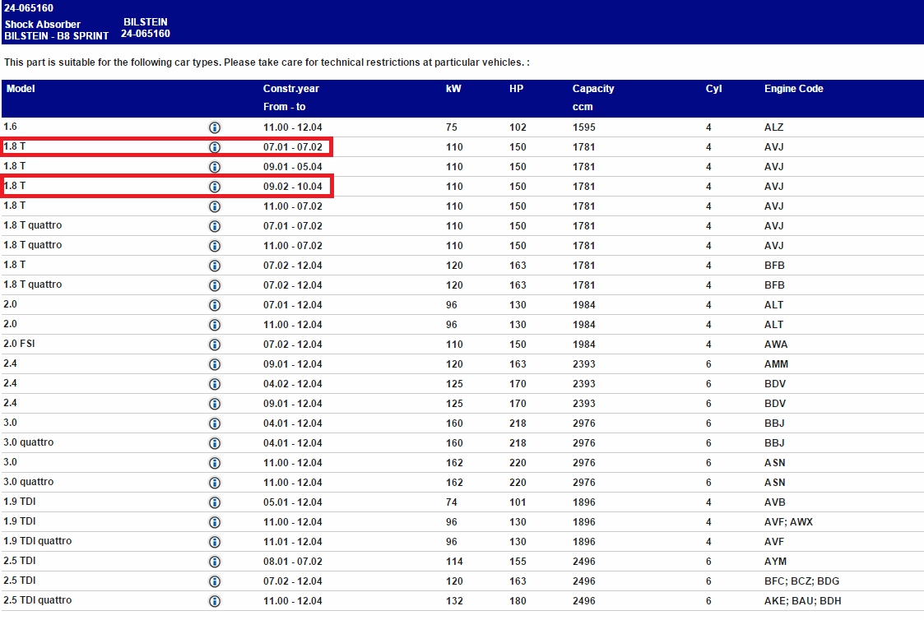Select model cell '2.0 FSI'
924x620 pixels.
(x=19, y=344)
